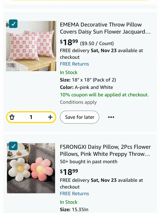The width and height of the screenshot is (160, 213).
Task: Click the trash icon to remove the EMEMA item
Action: click(12, 117)
